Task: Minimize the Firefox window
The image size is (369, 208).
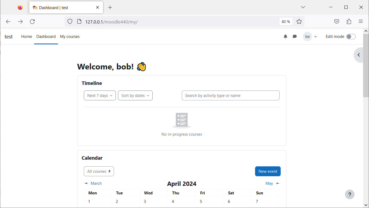Action: click(331, 7)
